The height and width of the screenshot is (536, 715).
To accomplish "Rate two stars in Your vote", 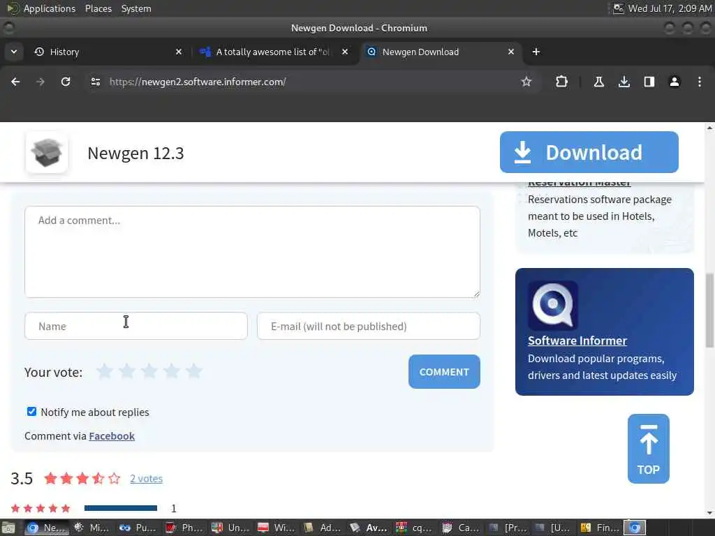I will [127, 371].
